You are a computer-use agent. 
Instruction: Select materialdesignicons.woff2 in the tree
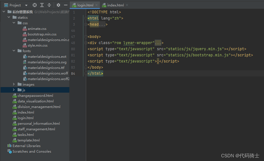click(x=48, y=79)
